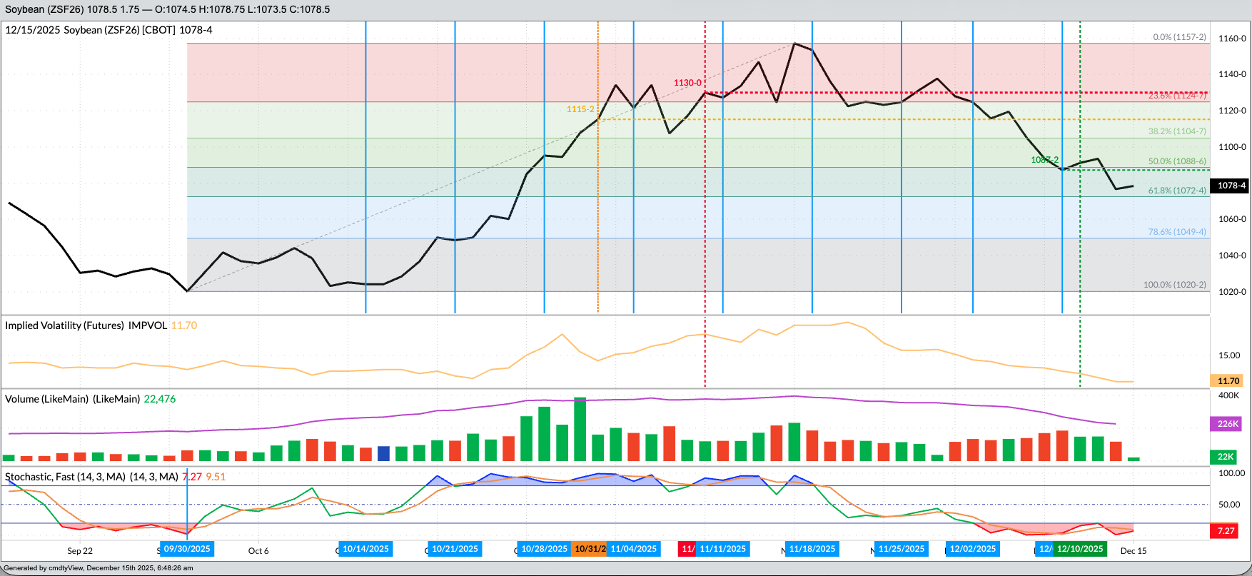Click the orange 10/31 date marker
Viewport: 1252px width, 576px height.
(x=590, y=549)
